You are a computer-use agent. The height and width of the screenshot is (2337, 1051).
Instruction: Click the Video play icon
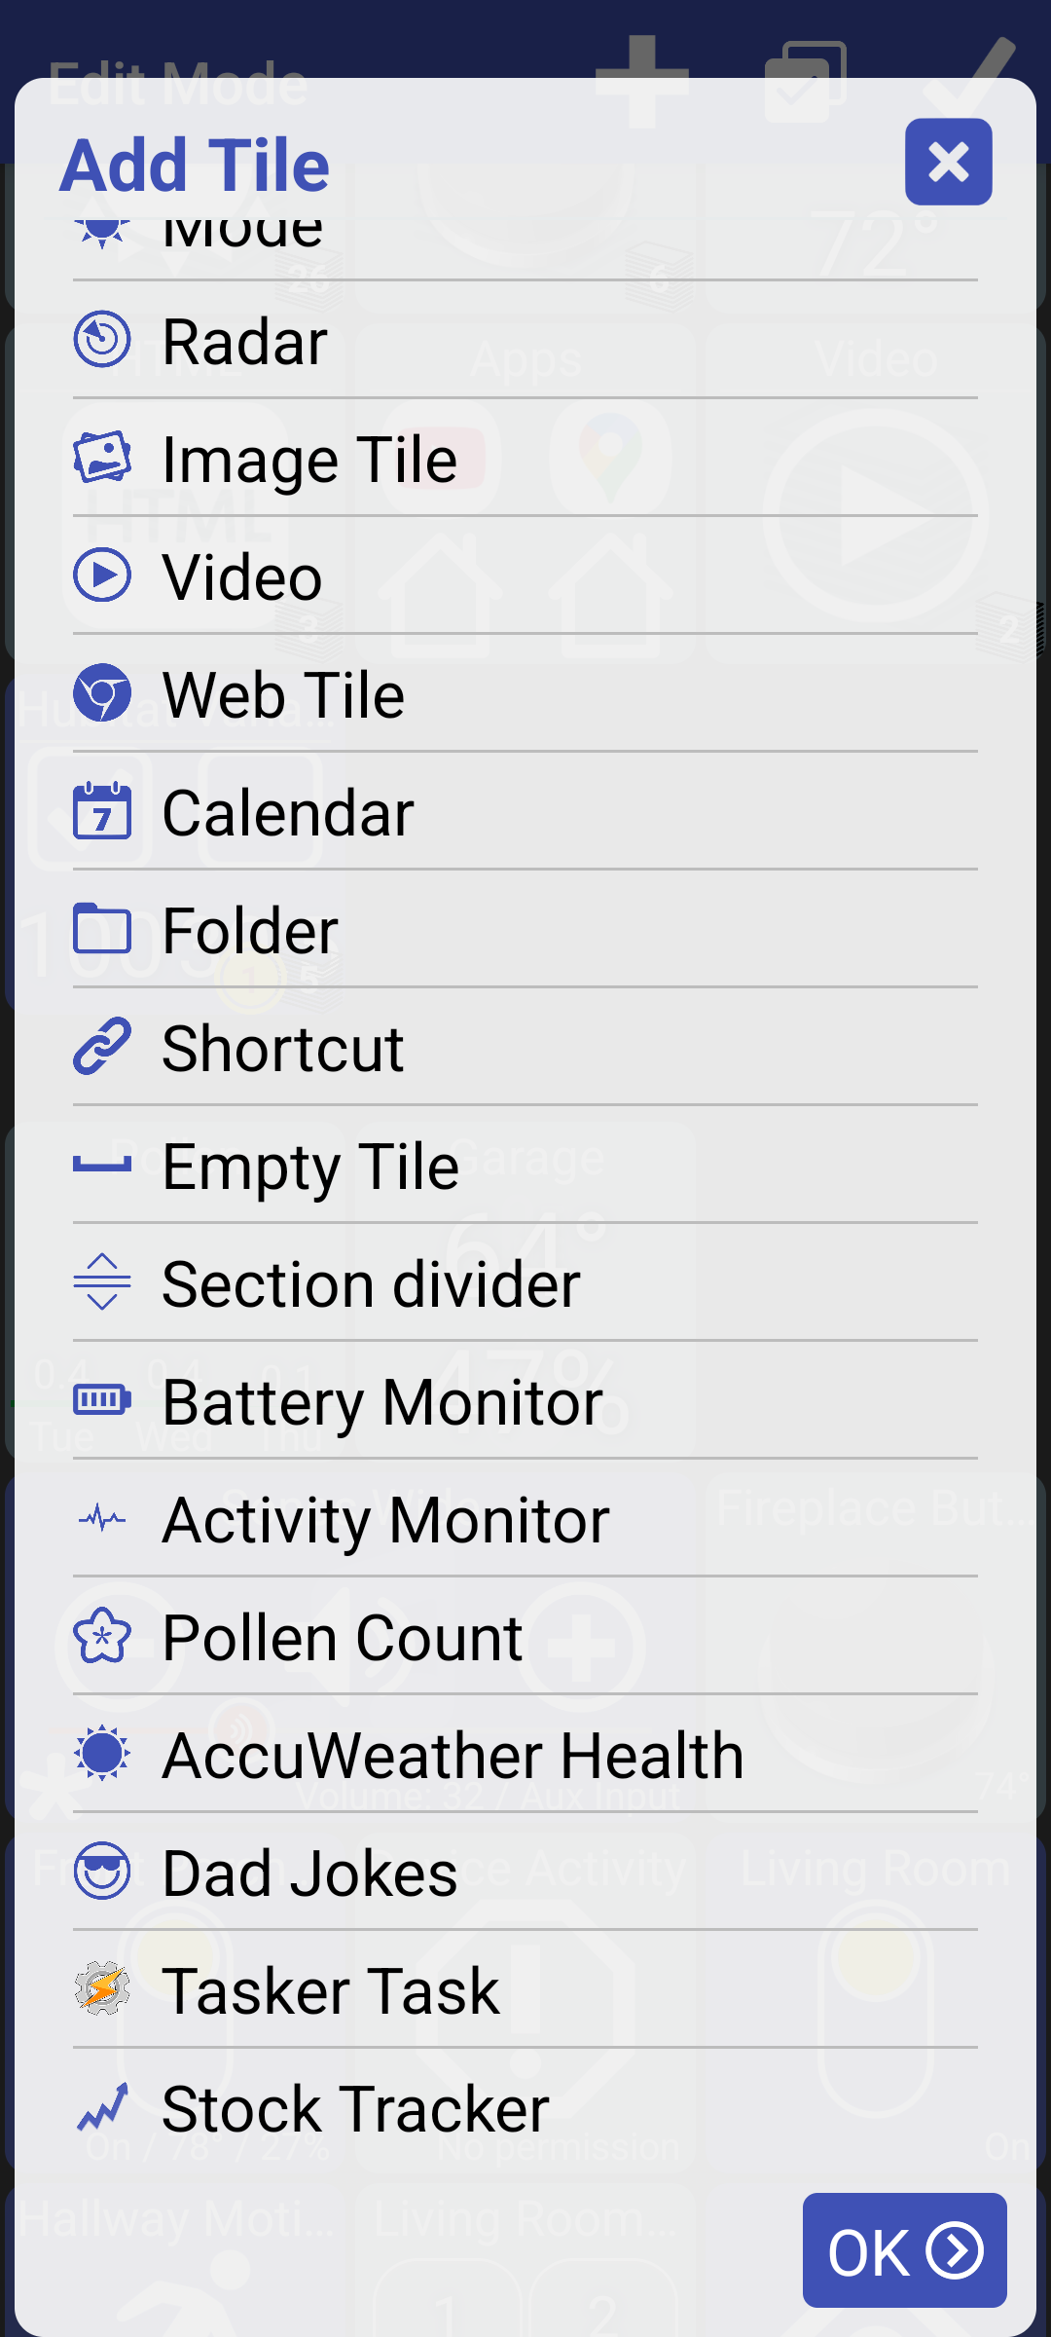coord(102,575)
